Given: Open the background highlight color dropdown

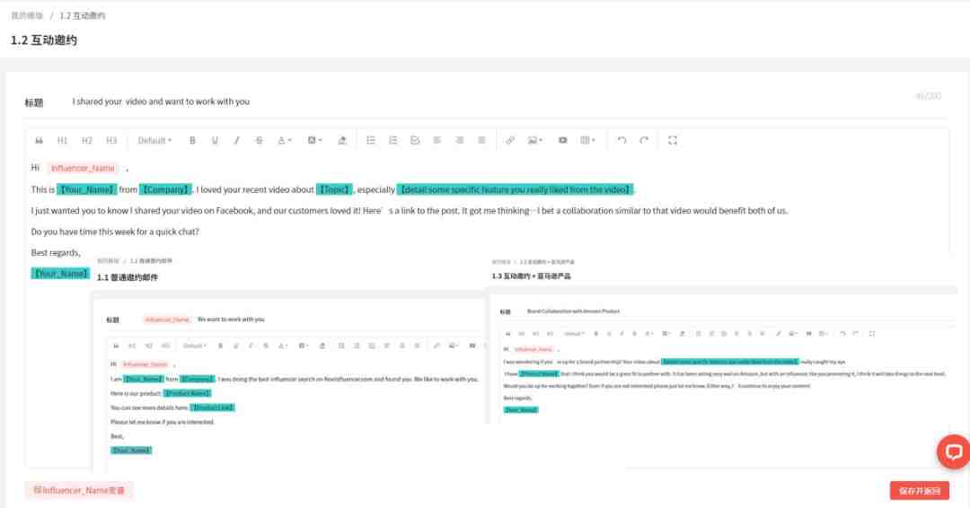Looking at the screenshot, I should (315, 141).
